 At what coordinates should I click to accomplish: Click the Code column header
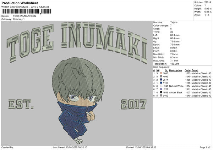click(187, 70)
